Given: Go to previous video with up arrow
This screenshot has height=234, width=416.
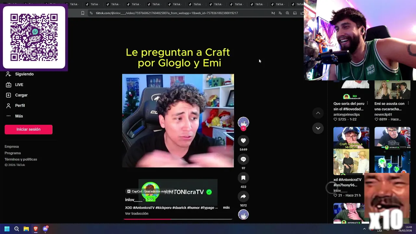Looking at the screenshot, I should [318, 113].
